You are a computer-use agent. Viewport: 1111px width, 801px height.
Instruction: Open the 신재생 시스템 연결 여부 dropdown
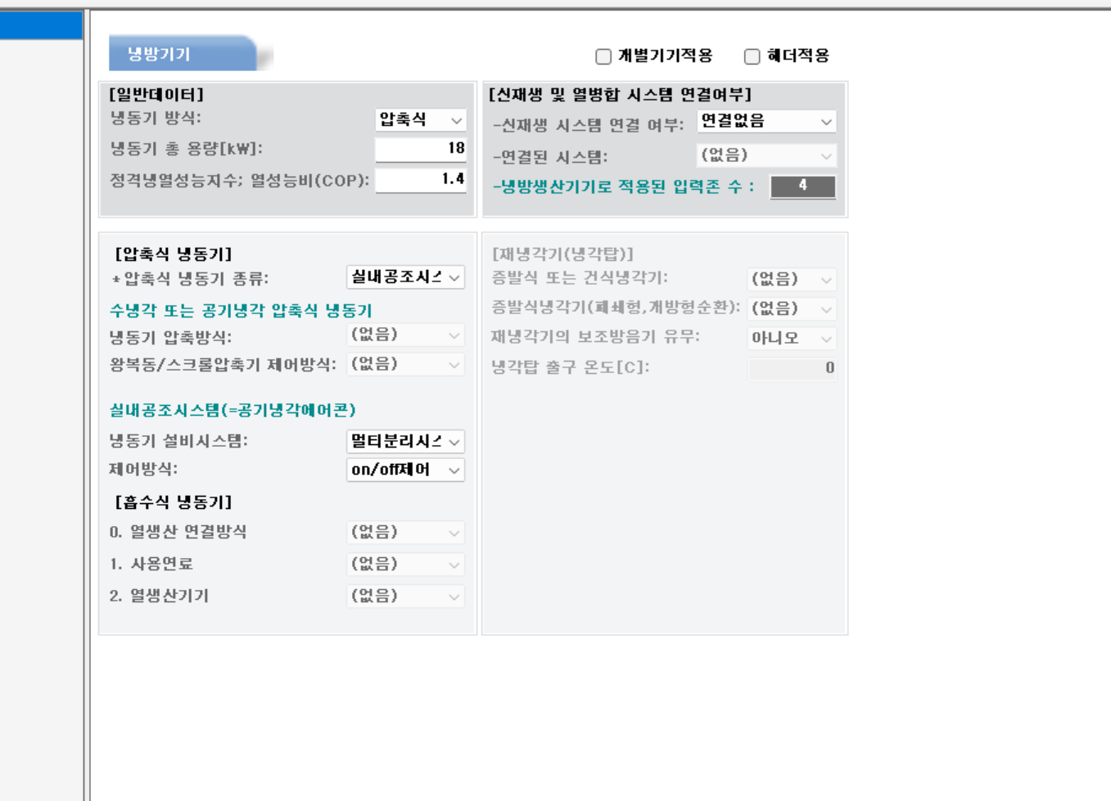[x=766, y=122]
